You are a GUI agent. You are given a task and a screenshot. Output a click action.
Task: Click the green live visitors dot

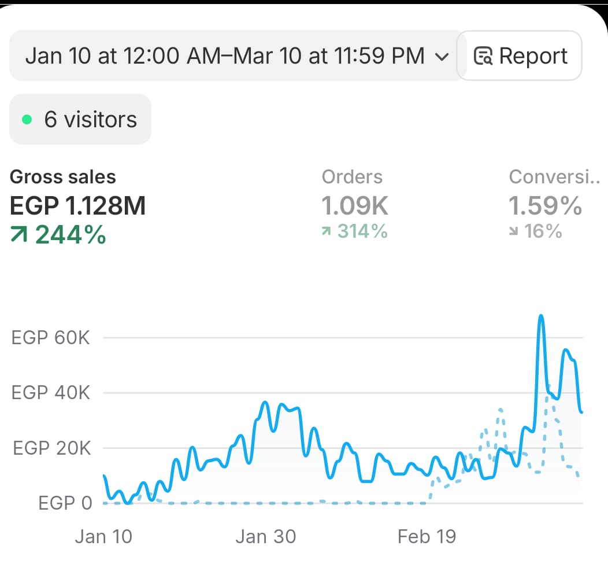27,120
